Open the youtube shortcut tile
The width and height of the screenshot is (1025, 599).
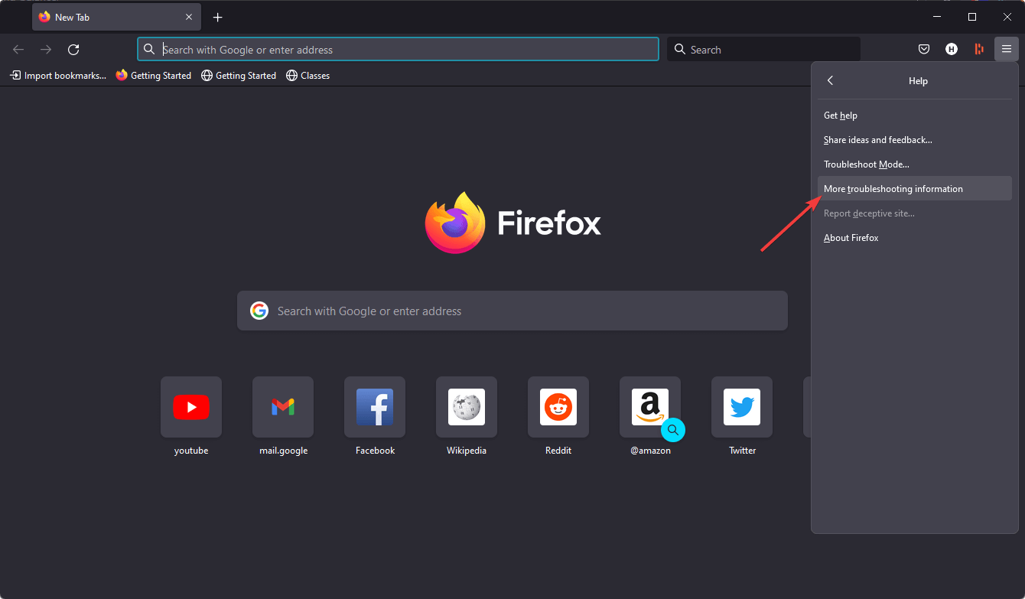190,406
